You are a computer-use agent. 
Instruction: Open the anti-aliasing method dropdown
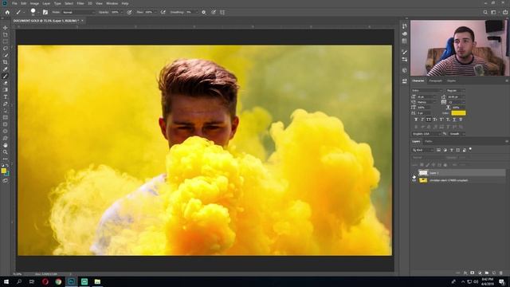click(457, 134)
